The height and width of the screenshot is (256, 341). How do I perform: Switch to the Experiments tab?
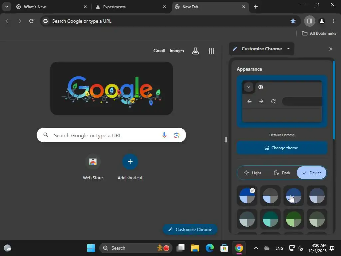[131, 7]
